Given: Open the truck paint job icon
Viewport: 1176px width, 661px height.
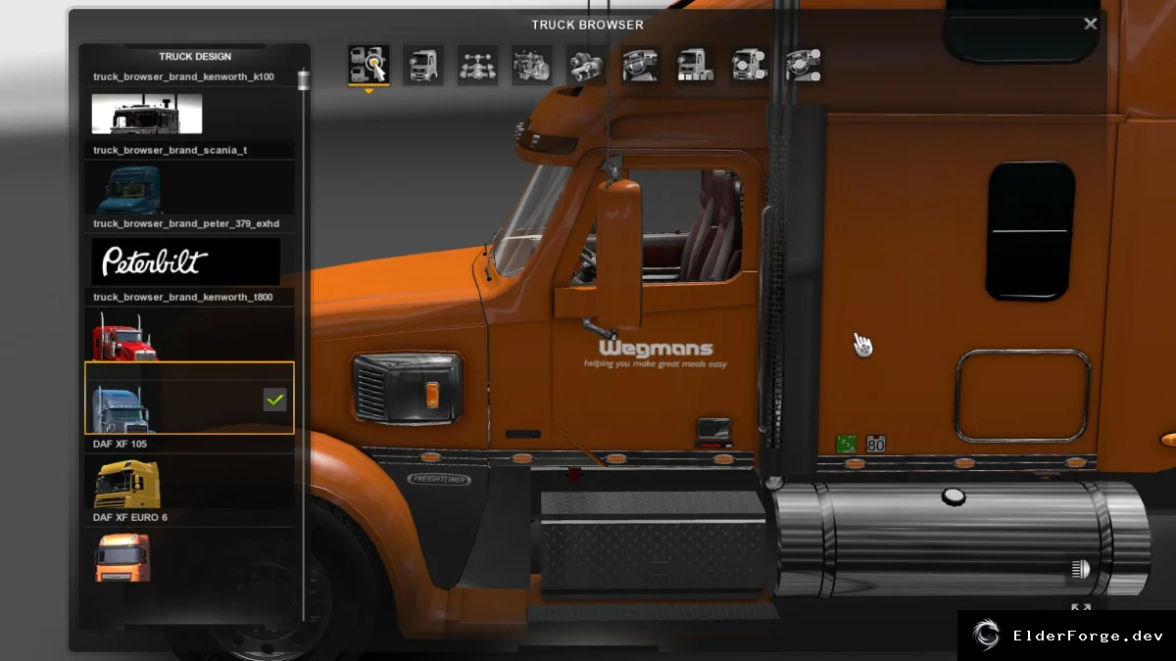Looking at the screenshot, I should click(x=695, y=65).
